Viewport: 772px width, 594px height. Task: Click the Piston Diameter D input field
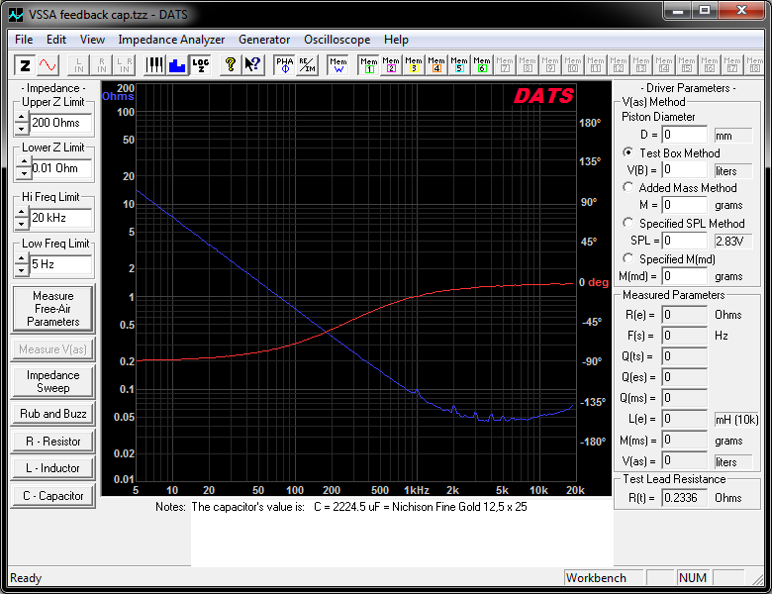click(684, 135)
